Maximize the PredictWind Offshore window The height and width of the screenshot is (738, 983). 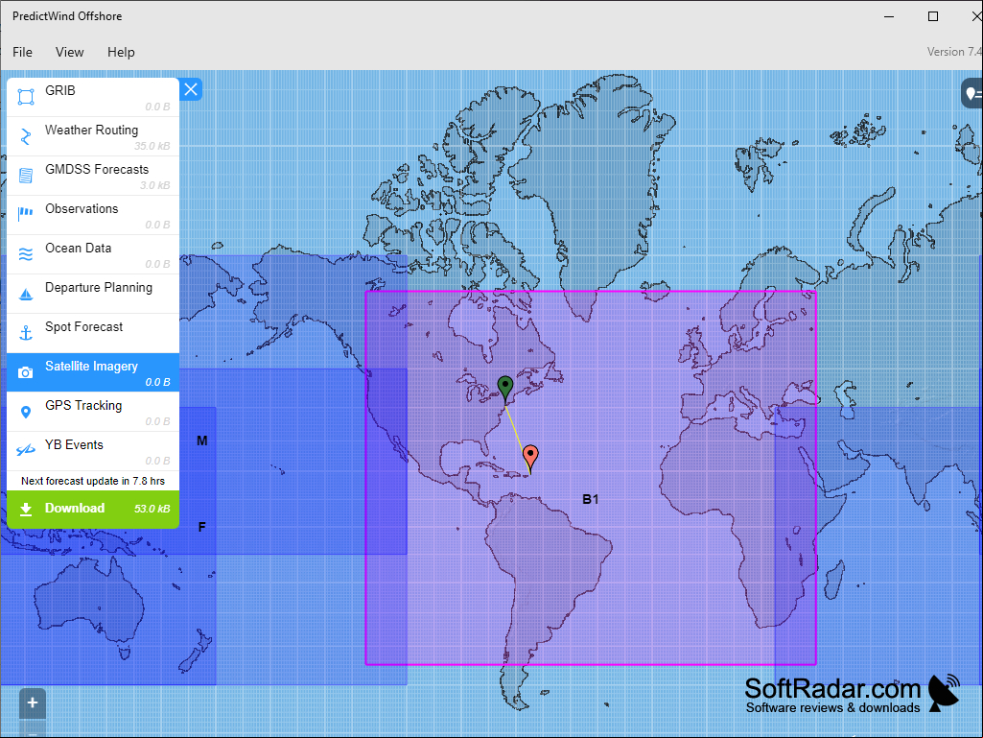(x=933, y=16)
